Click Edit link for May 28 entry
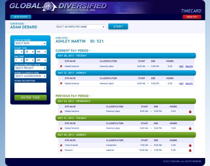This screenshot has height=166, width=210. pyautogui.click(x=181, y=66)
